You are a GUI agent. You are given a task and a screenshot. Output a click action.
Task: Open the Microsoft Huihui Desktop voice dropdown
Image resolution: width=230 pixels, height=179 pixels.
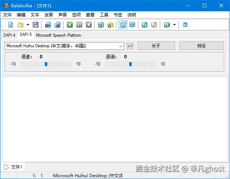tap(64, 46)
